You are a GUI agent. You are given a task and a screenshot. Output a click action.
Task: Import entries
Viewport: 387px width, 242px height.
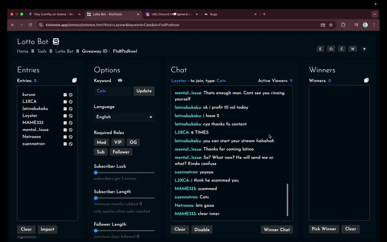(x=47, y=229)
